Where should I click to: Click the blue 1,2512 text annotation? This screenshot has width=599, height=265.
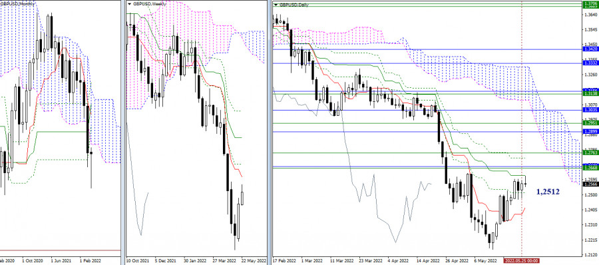click(548, 192)
